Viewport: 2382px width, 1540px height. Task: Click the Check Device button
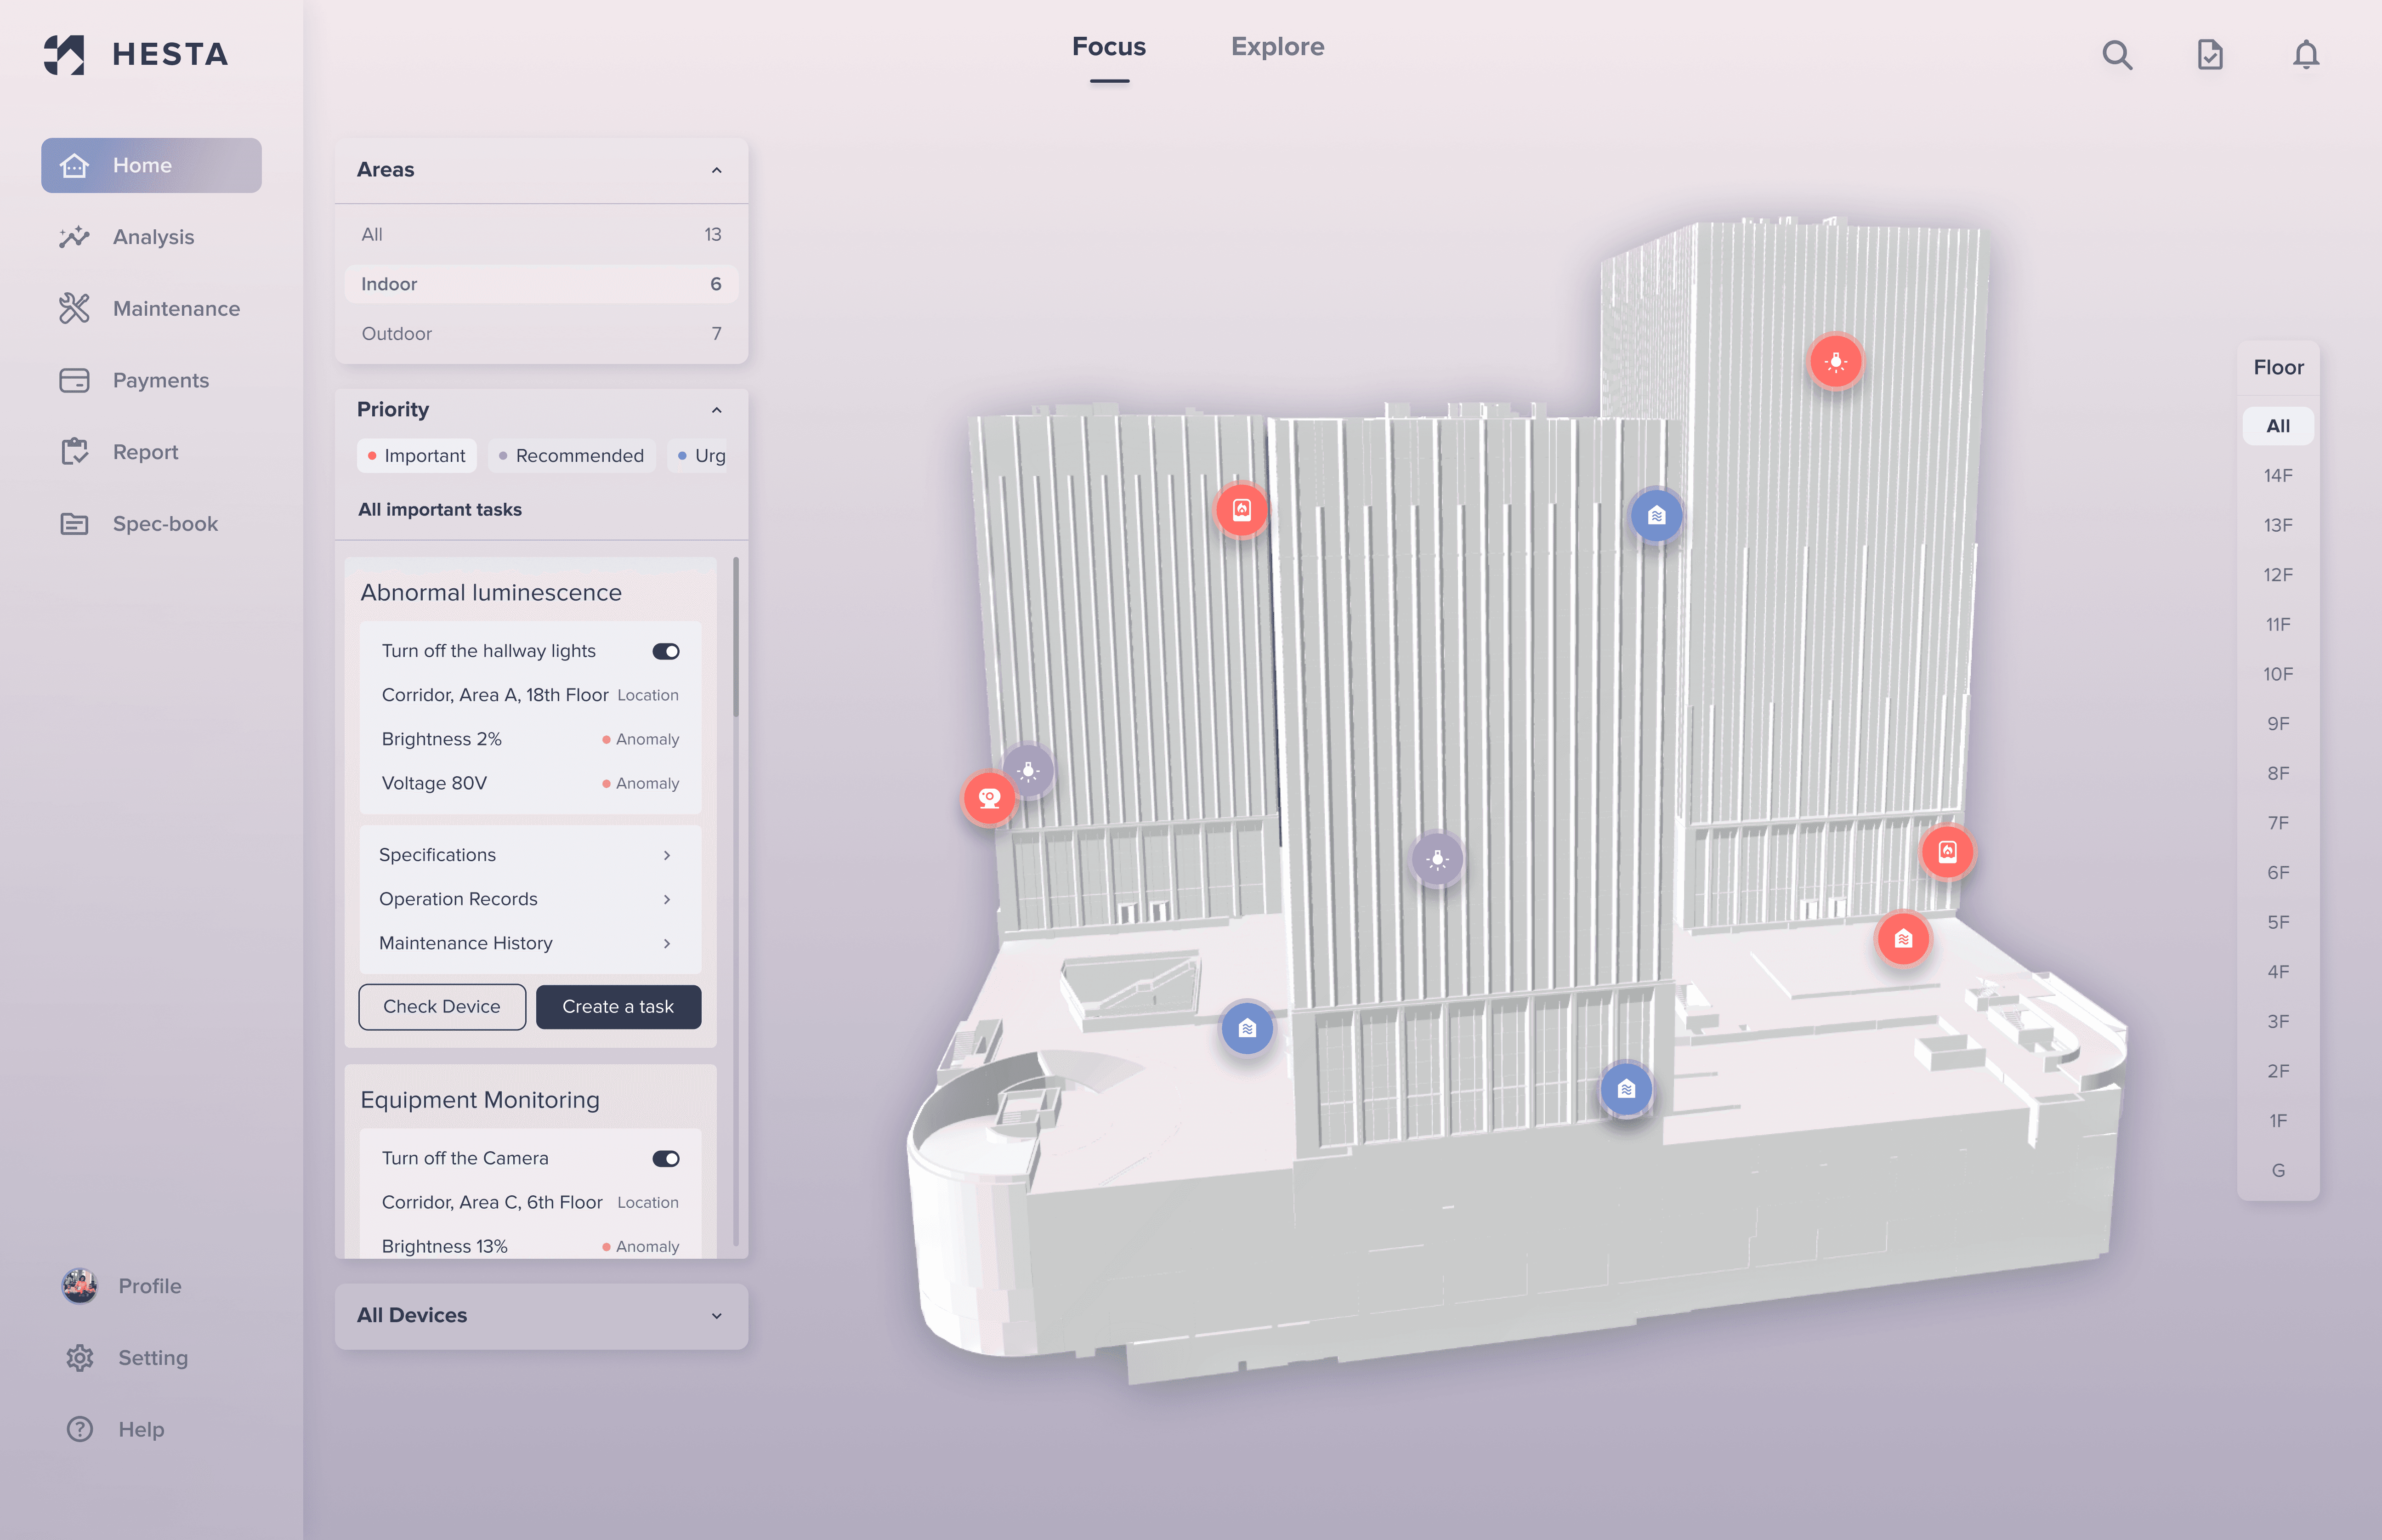point(442,1006)
